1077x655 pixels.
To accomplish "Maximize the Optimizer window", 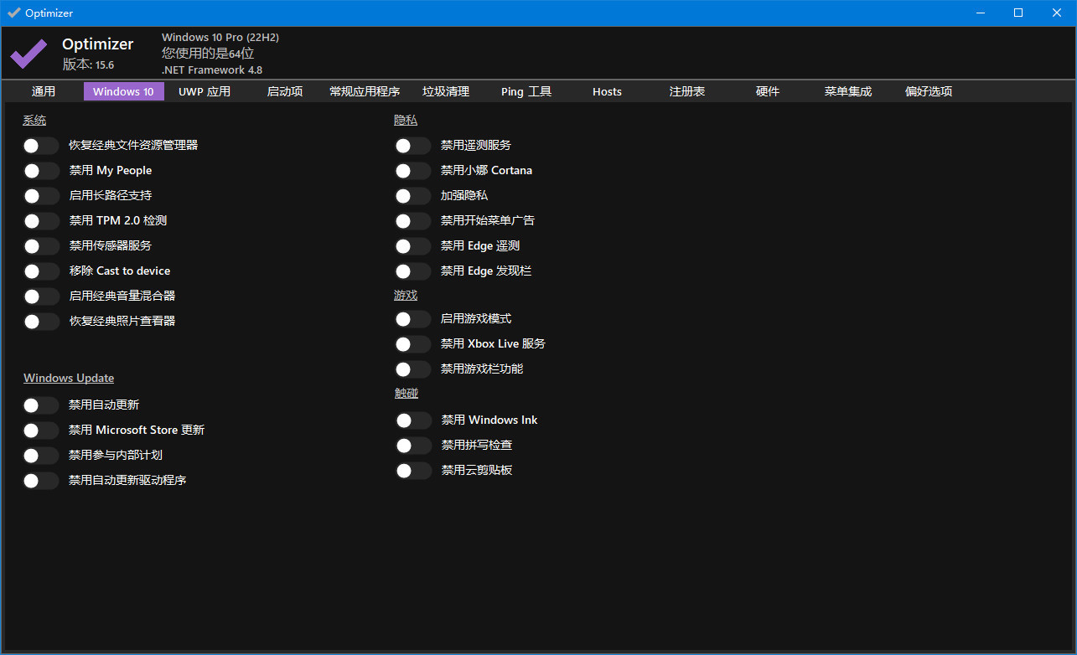I will pyautogui.click(x=1018, y=13).
